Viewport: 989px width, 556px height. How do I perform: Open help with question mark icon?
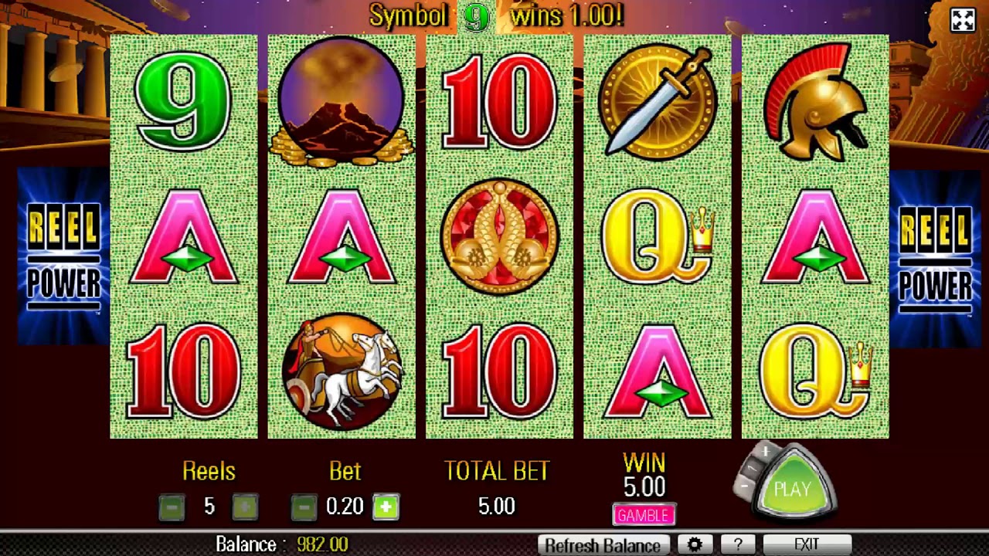point(738,545)
